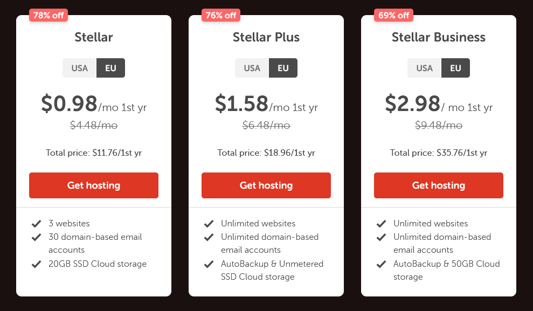The width and height of the screenshot is (533, 311).
Task: Switch Stellar plan to USA datacenter
Action: (x=80, y=68)
